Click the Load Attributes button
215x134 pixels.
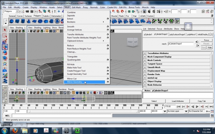(178, 101)
